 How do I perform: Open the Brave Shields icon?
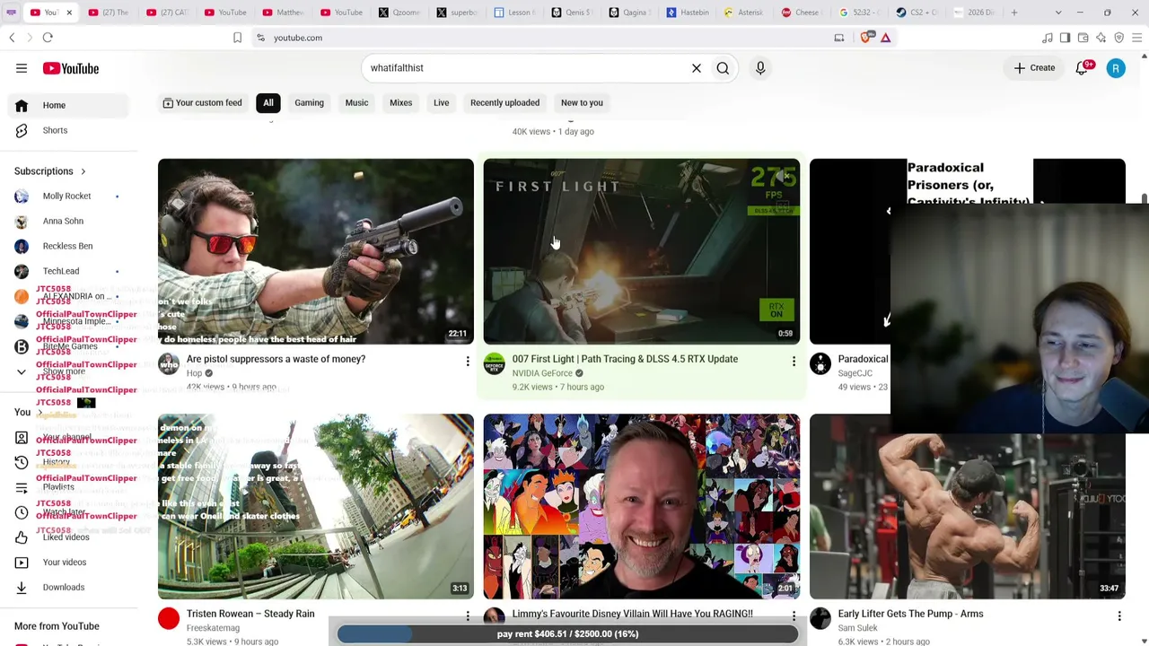[865, 38]
